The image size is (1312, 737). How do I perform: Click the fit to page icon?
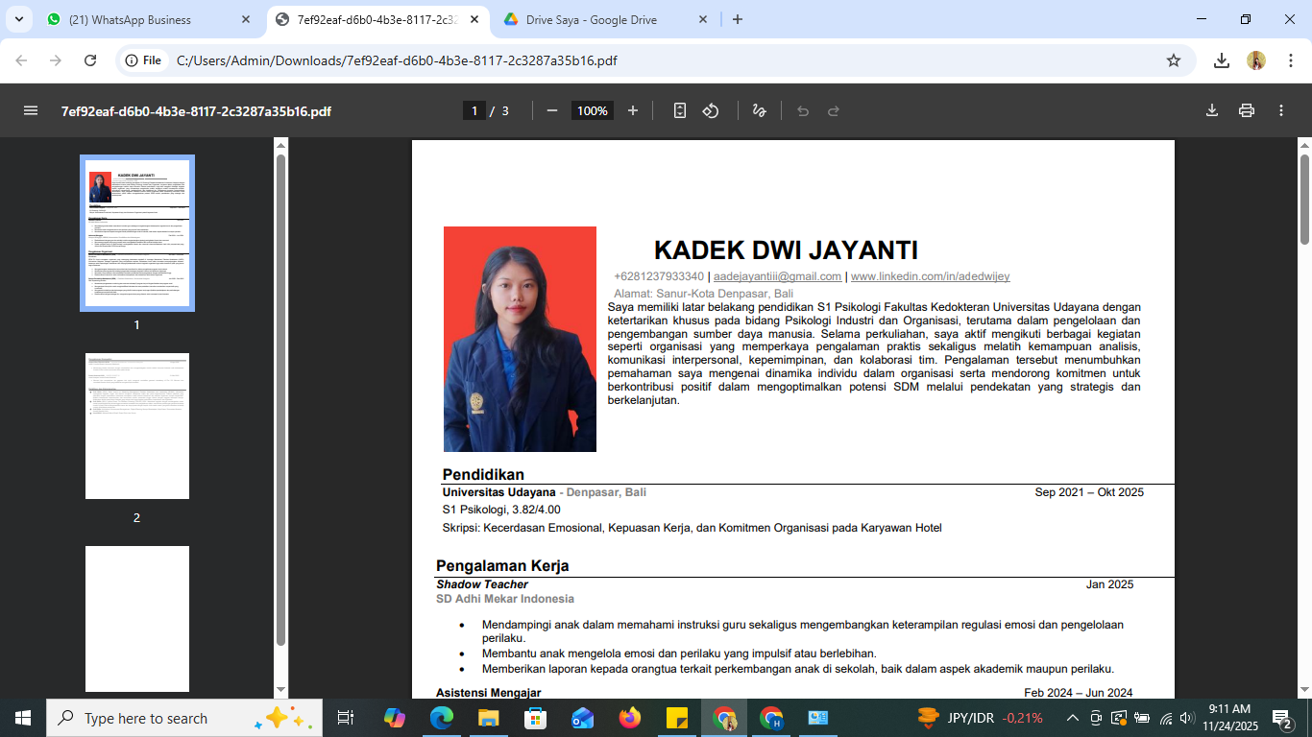(x=680, y=110)
